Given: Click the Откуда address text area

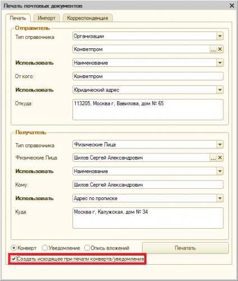Looking at the screenshot, I should coord(148,110).
